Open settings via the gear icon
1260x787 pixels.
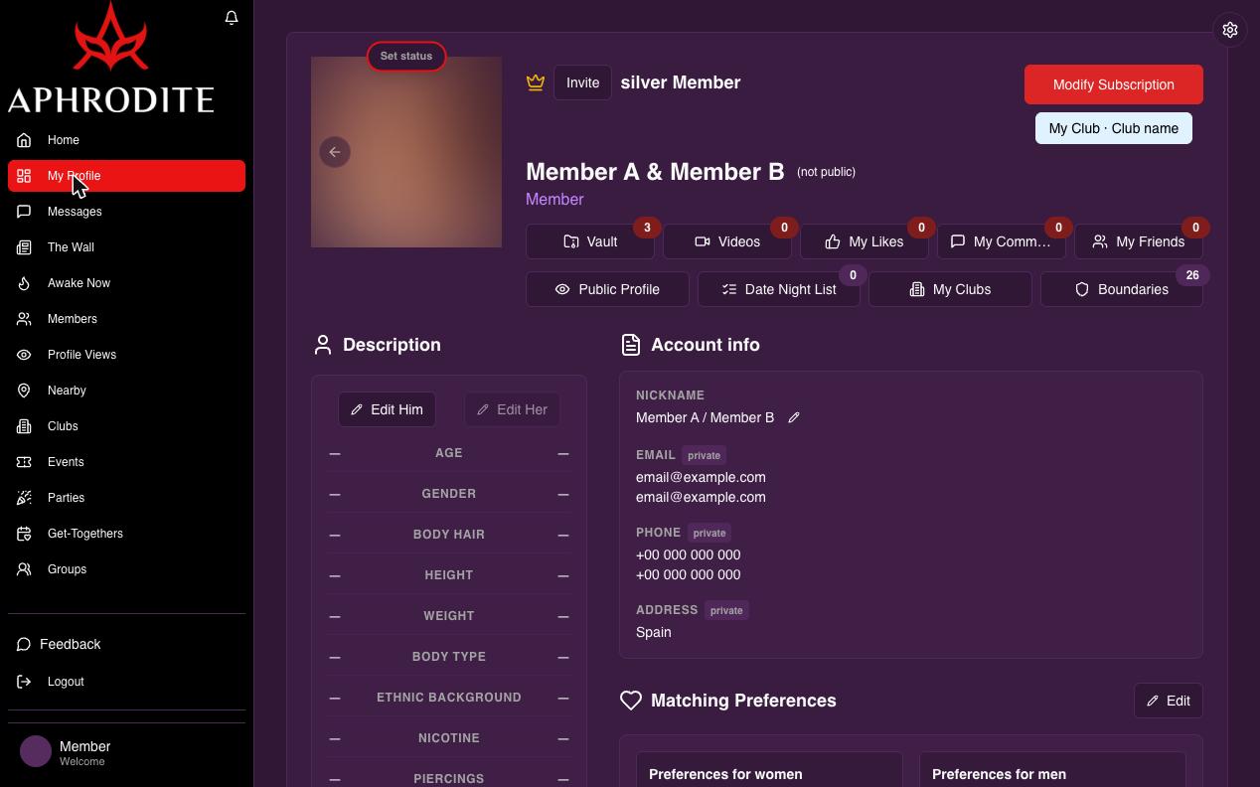click(1230, 30)
